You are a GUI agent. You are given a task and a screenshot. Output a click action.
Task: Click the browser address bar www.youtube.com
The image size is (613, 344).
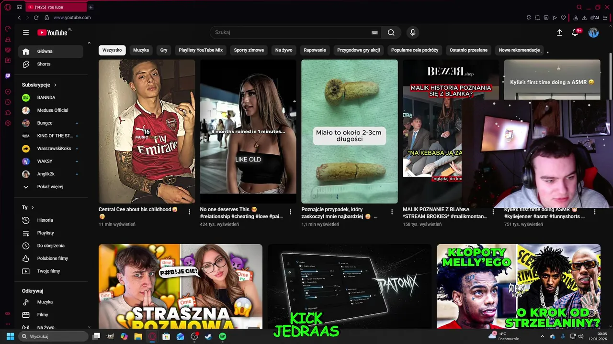coord(72,18)
